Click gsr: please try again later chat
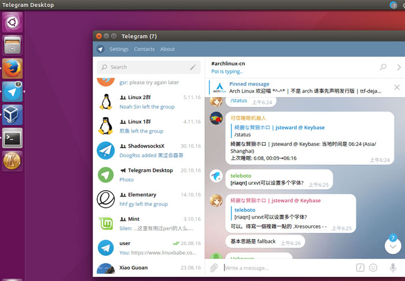The width and height of the screenshot is (405, 281). tap(149, 83)
